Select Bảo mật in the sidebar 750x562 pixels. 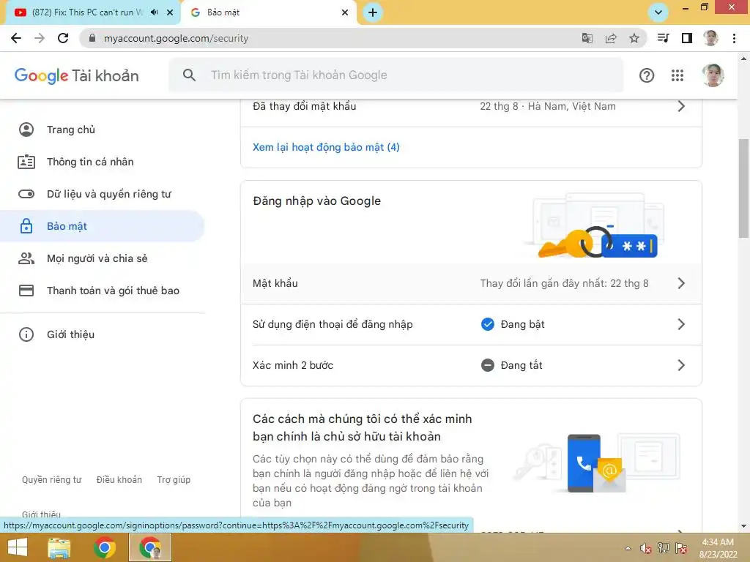point(103,226)
